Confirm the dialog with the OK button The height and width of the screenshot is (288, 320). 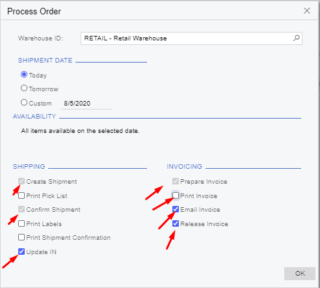click(300, 274)
